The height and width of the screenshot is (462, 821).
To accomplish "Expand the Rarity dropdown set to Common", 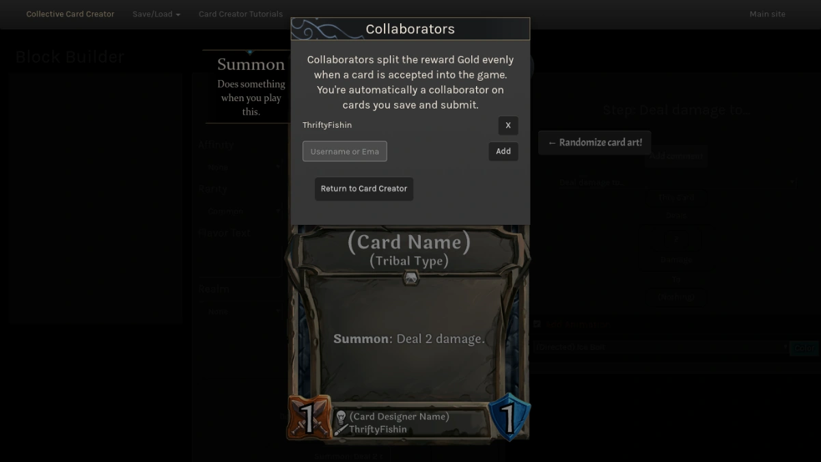I will point(241,211).
